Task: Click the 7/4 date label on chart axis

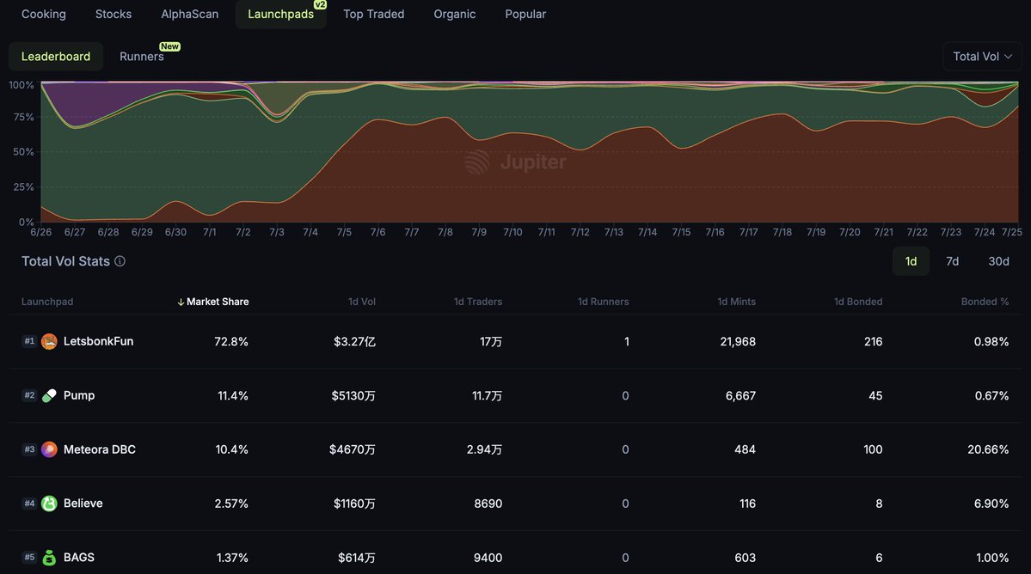Action: click(x=310, y=233)
